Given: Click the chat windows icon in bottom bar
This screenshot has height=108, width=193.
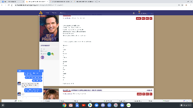Looking at the screenshot, I should pos(16,101).
